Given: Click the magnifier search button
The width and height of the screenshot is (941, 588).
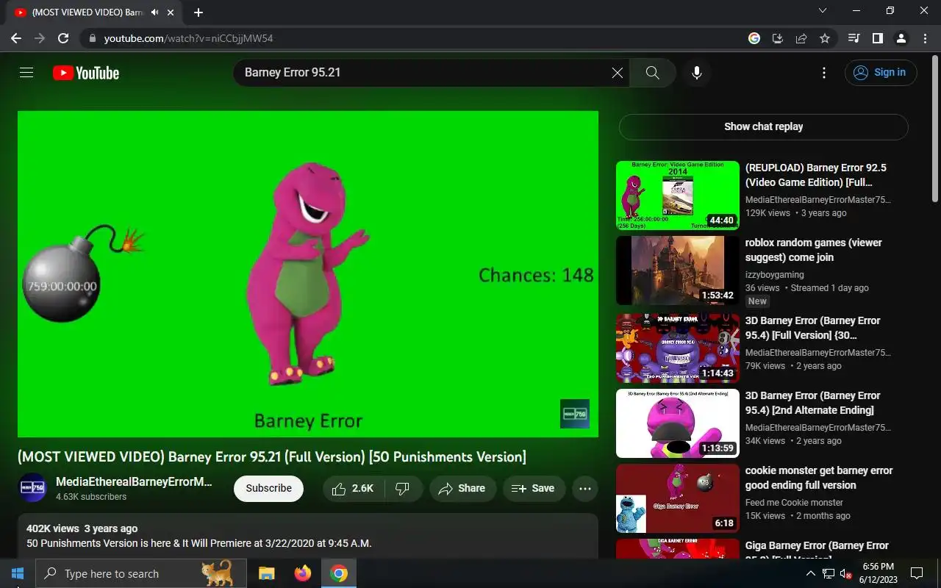Looking at the screenshot, I should coord(652,73).
